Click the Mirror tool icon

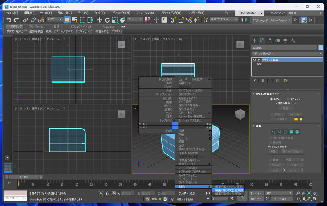tap(244, 20)
